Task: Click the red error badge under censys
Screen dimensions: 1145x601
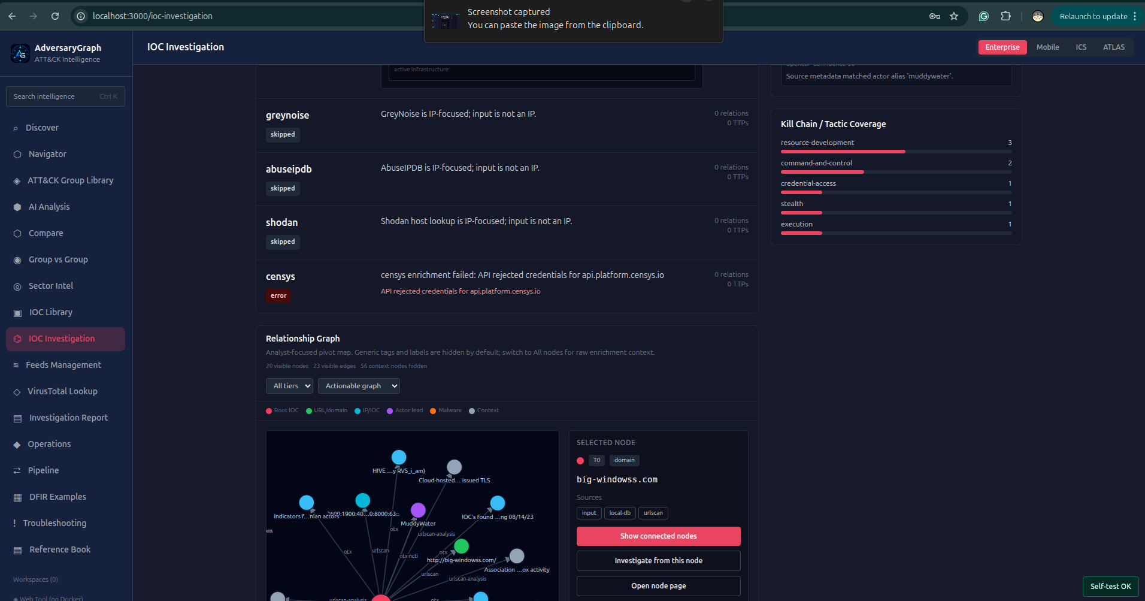Action: 278,295
